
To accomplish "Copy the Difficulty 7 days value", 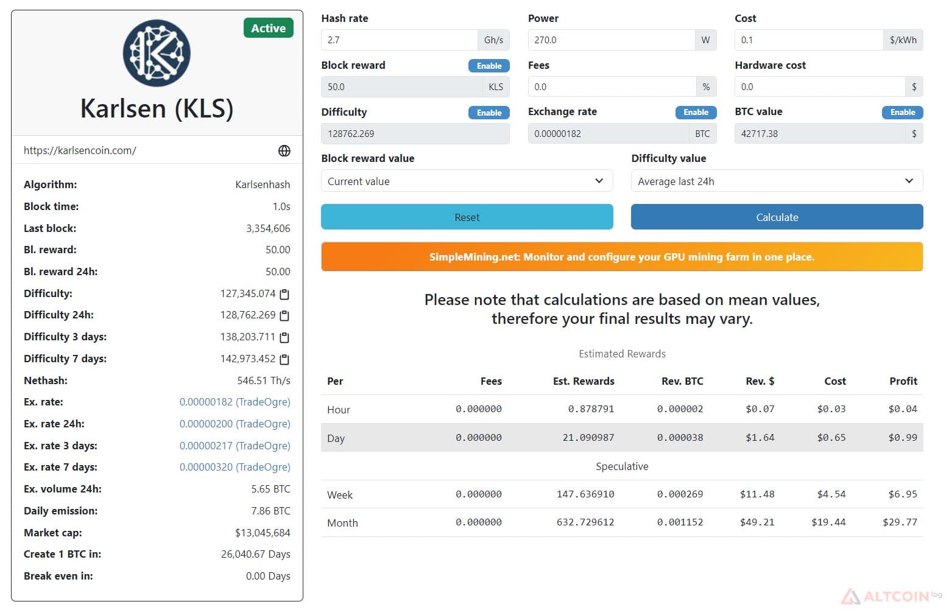I will [x=284, y=359].
